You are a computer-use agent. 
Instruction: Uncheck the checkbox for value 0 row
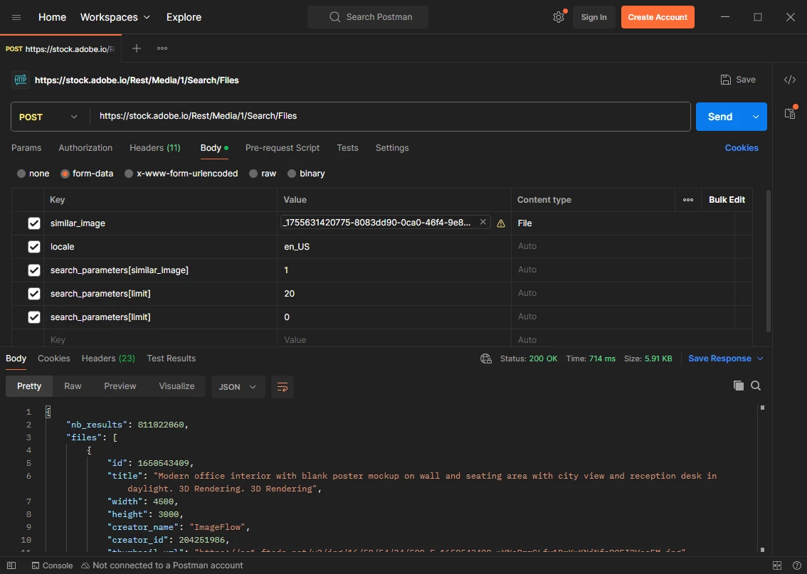click(34, 317)
